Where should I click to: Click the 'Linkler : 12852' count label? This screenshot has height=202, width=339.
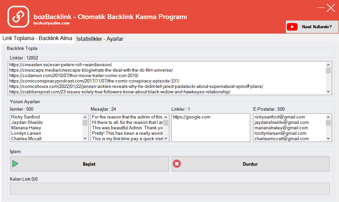coord(24,58)
